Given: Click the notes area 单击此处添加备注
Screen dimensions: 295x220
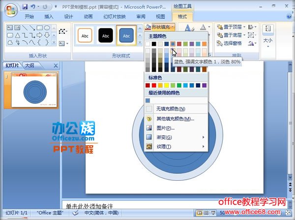Looking at the screenshot, I should [89, 206].
